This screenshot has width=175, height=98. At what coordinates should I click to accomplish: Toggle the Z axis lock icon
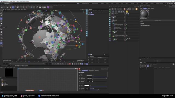[x=31, y=7]
